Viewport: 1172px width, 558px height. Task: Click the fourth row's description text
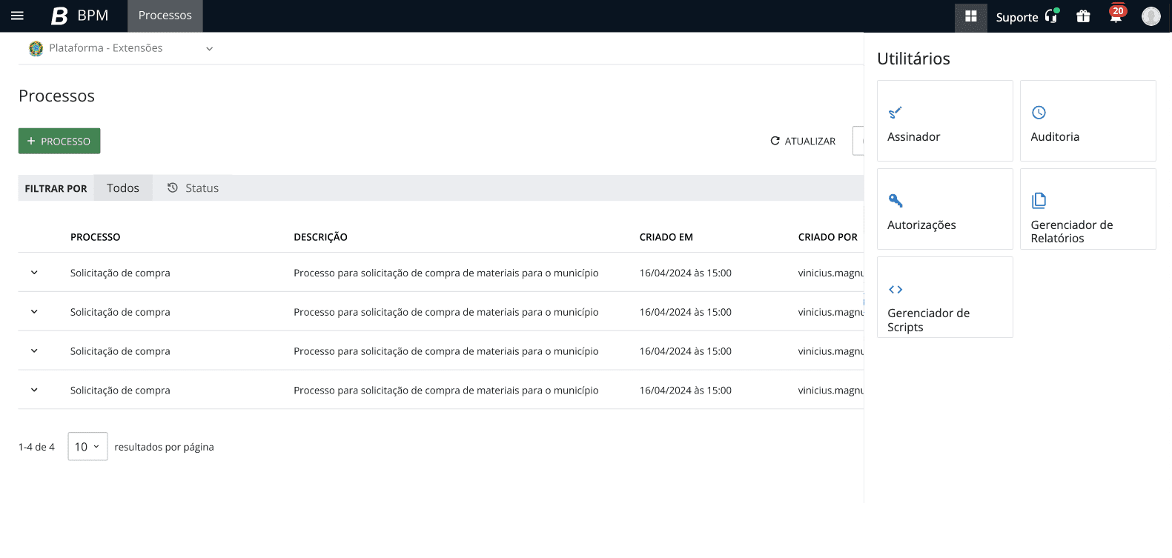[x=446, y=391]
